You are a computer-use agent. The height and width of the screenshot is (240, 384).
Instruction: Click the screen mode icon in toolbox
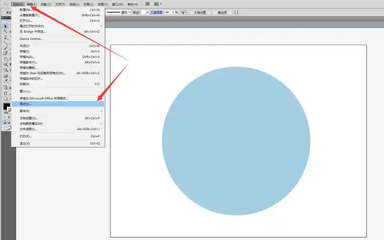(8, 128)
